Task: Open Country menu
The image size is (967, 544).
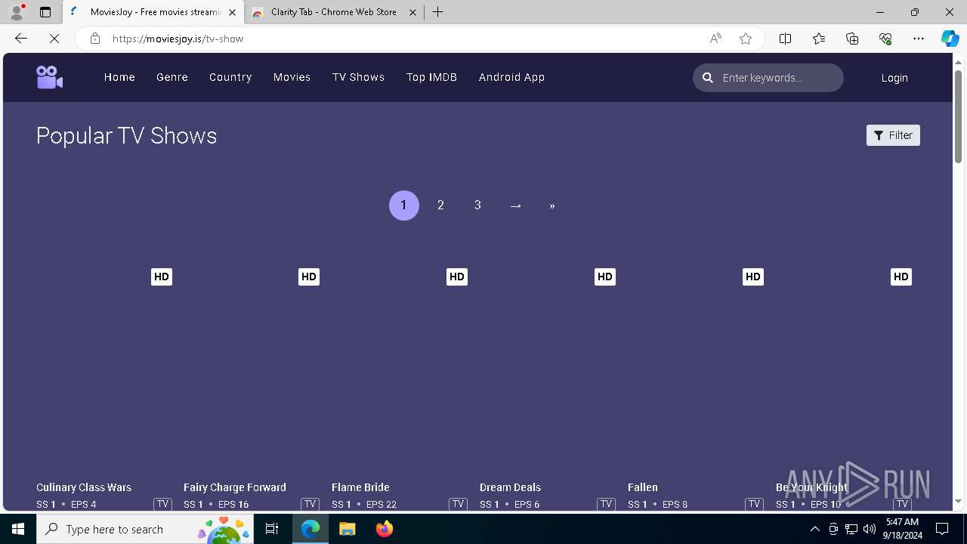Action: pyautogui.click(x=230, y=77)
